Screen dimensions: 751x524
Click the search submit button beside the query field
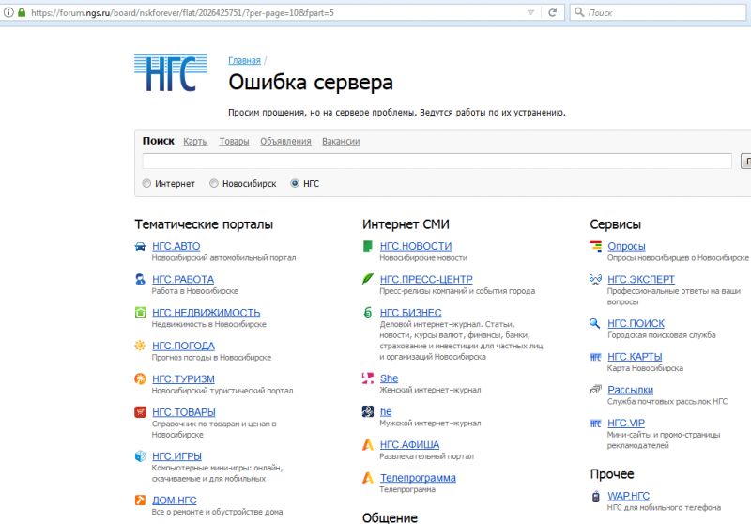pyautogui.click(x=745, y=161)
